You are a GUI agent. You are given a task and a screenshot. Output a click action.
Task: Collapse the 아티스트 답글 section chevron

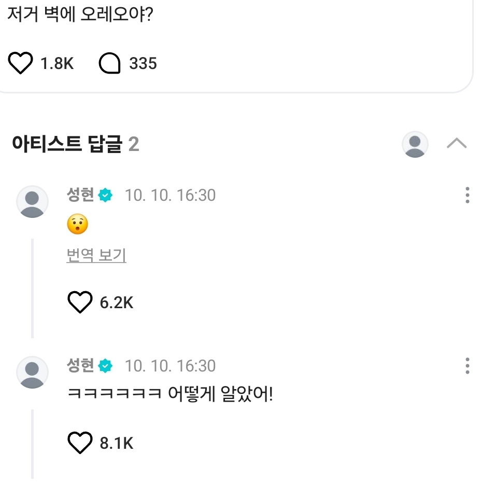coord(457,143)
